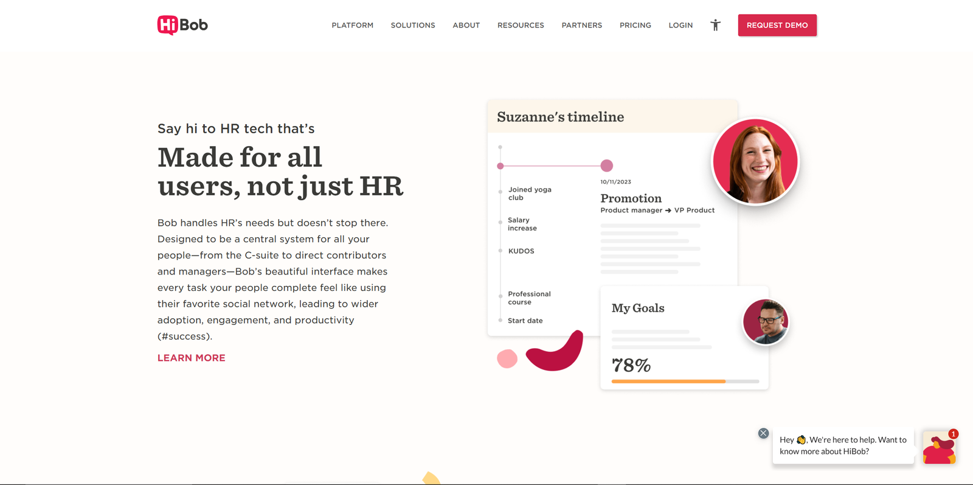Image resolution: width=973 pixels, height=485 pixels.
Task: Go to the Pricing page
Action: pos(635,25)
